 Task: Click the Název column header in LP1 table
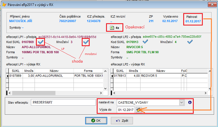[54, 71]
